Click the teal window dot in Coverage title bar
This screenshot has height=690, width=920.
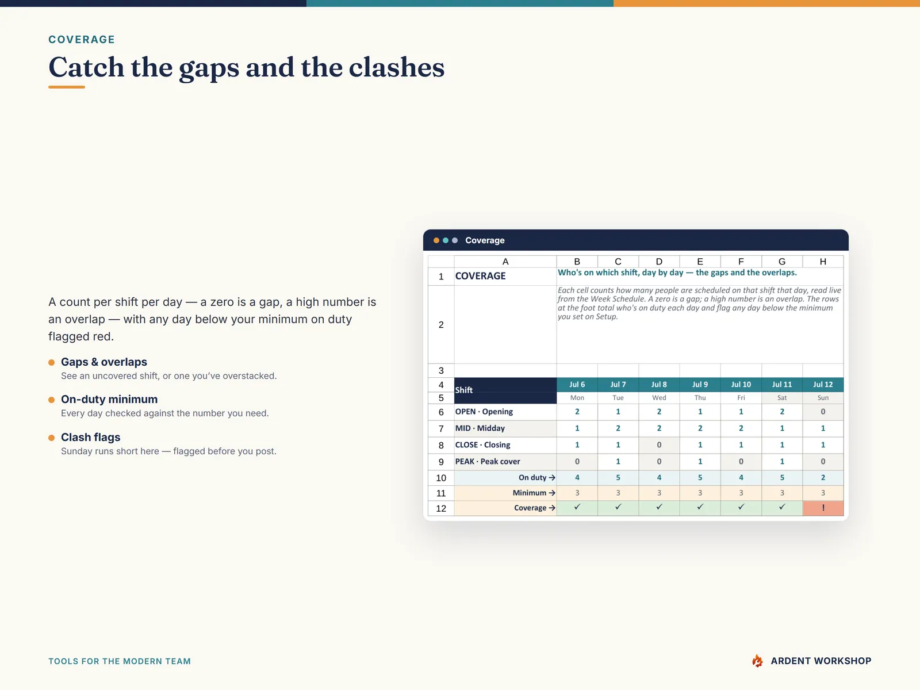coord(446,240)
